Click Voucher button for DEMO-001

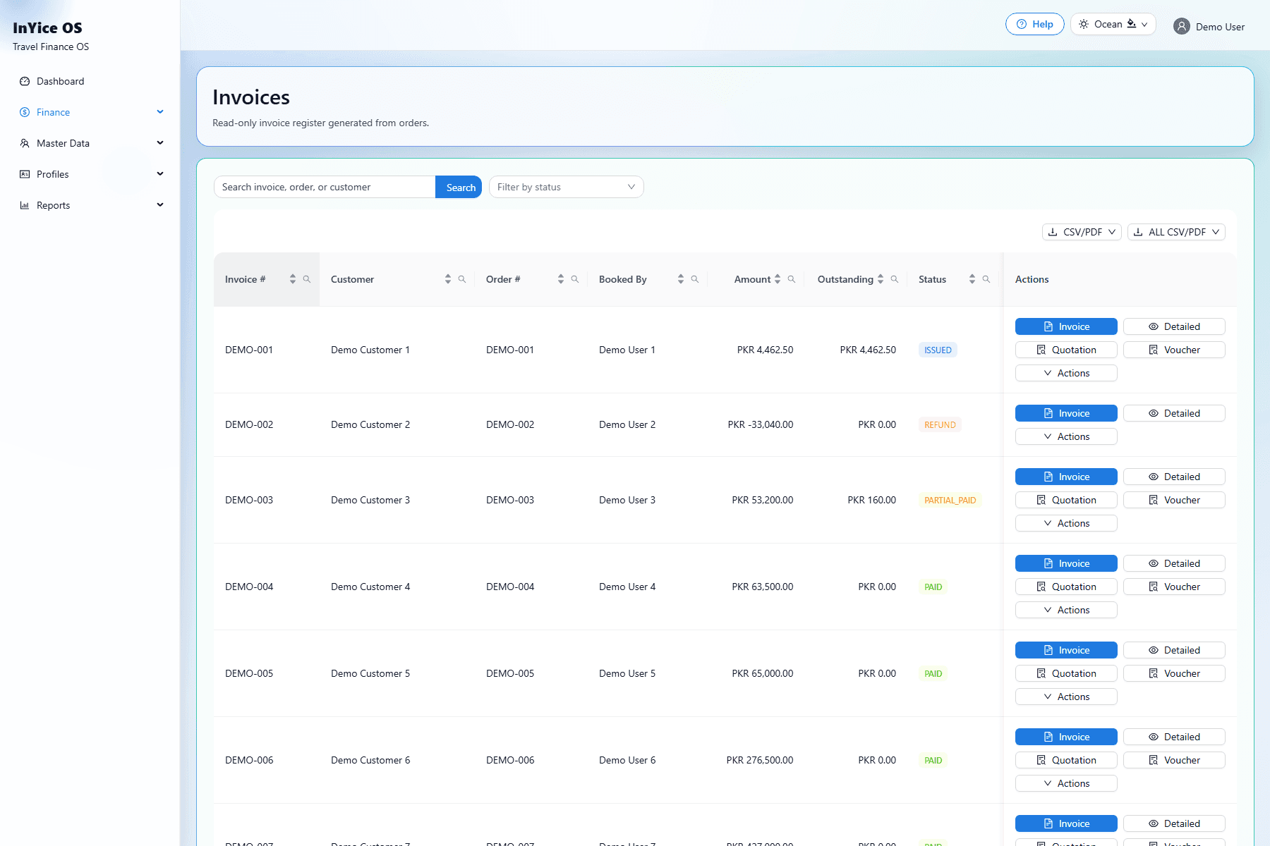point(1174,350)
